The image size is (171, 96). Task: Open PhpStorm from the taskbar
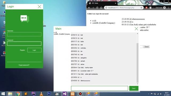pyautogui.click(x=33, y=94)
